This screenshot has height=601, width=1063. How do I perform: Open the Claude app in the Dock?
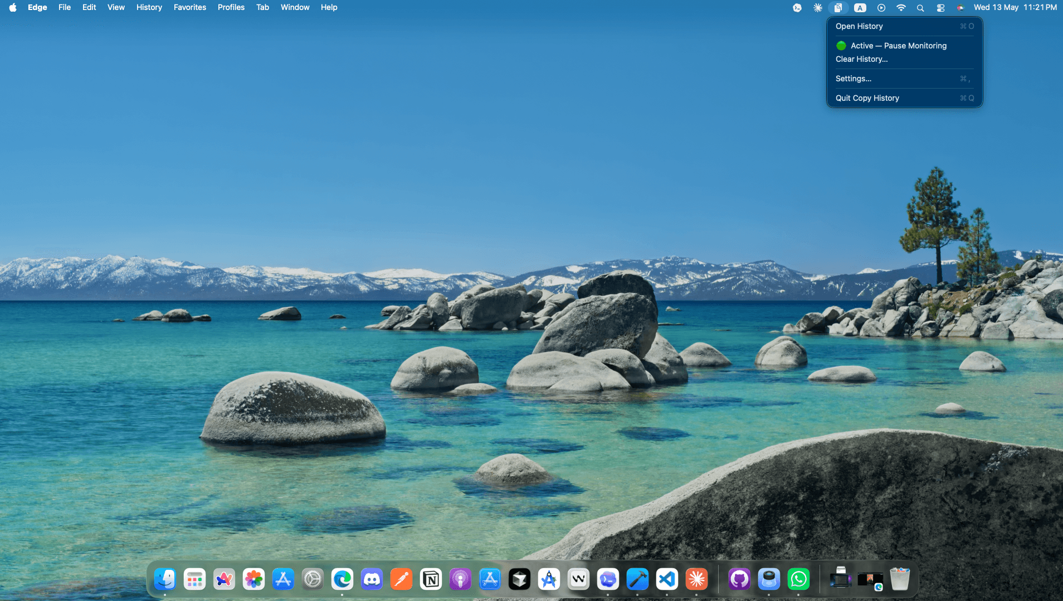696,579
